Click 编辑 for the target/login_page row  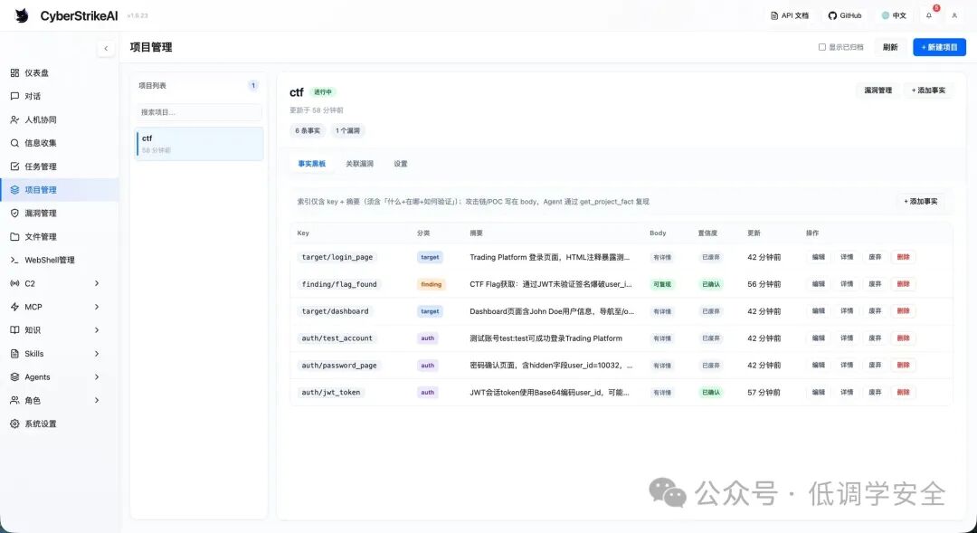pyautogui.click(x=818, y=257)
